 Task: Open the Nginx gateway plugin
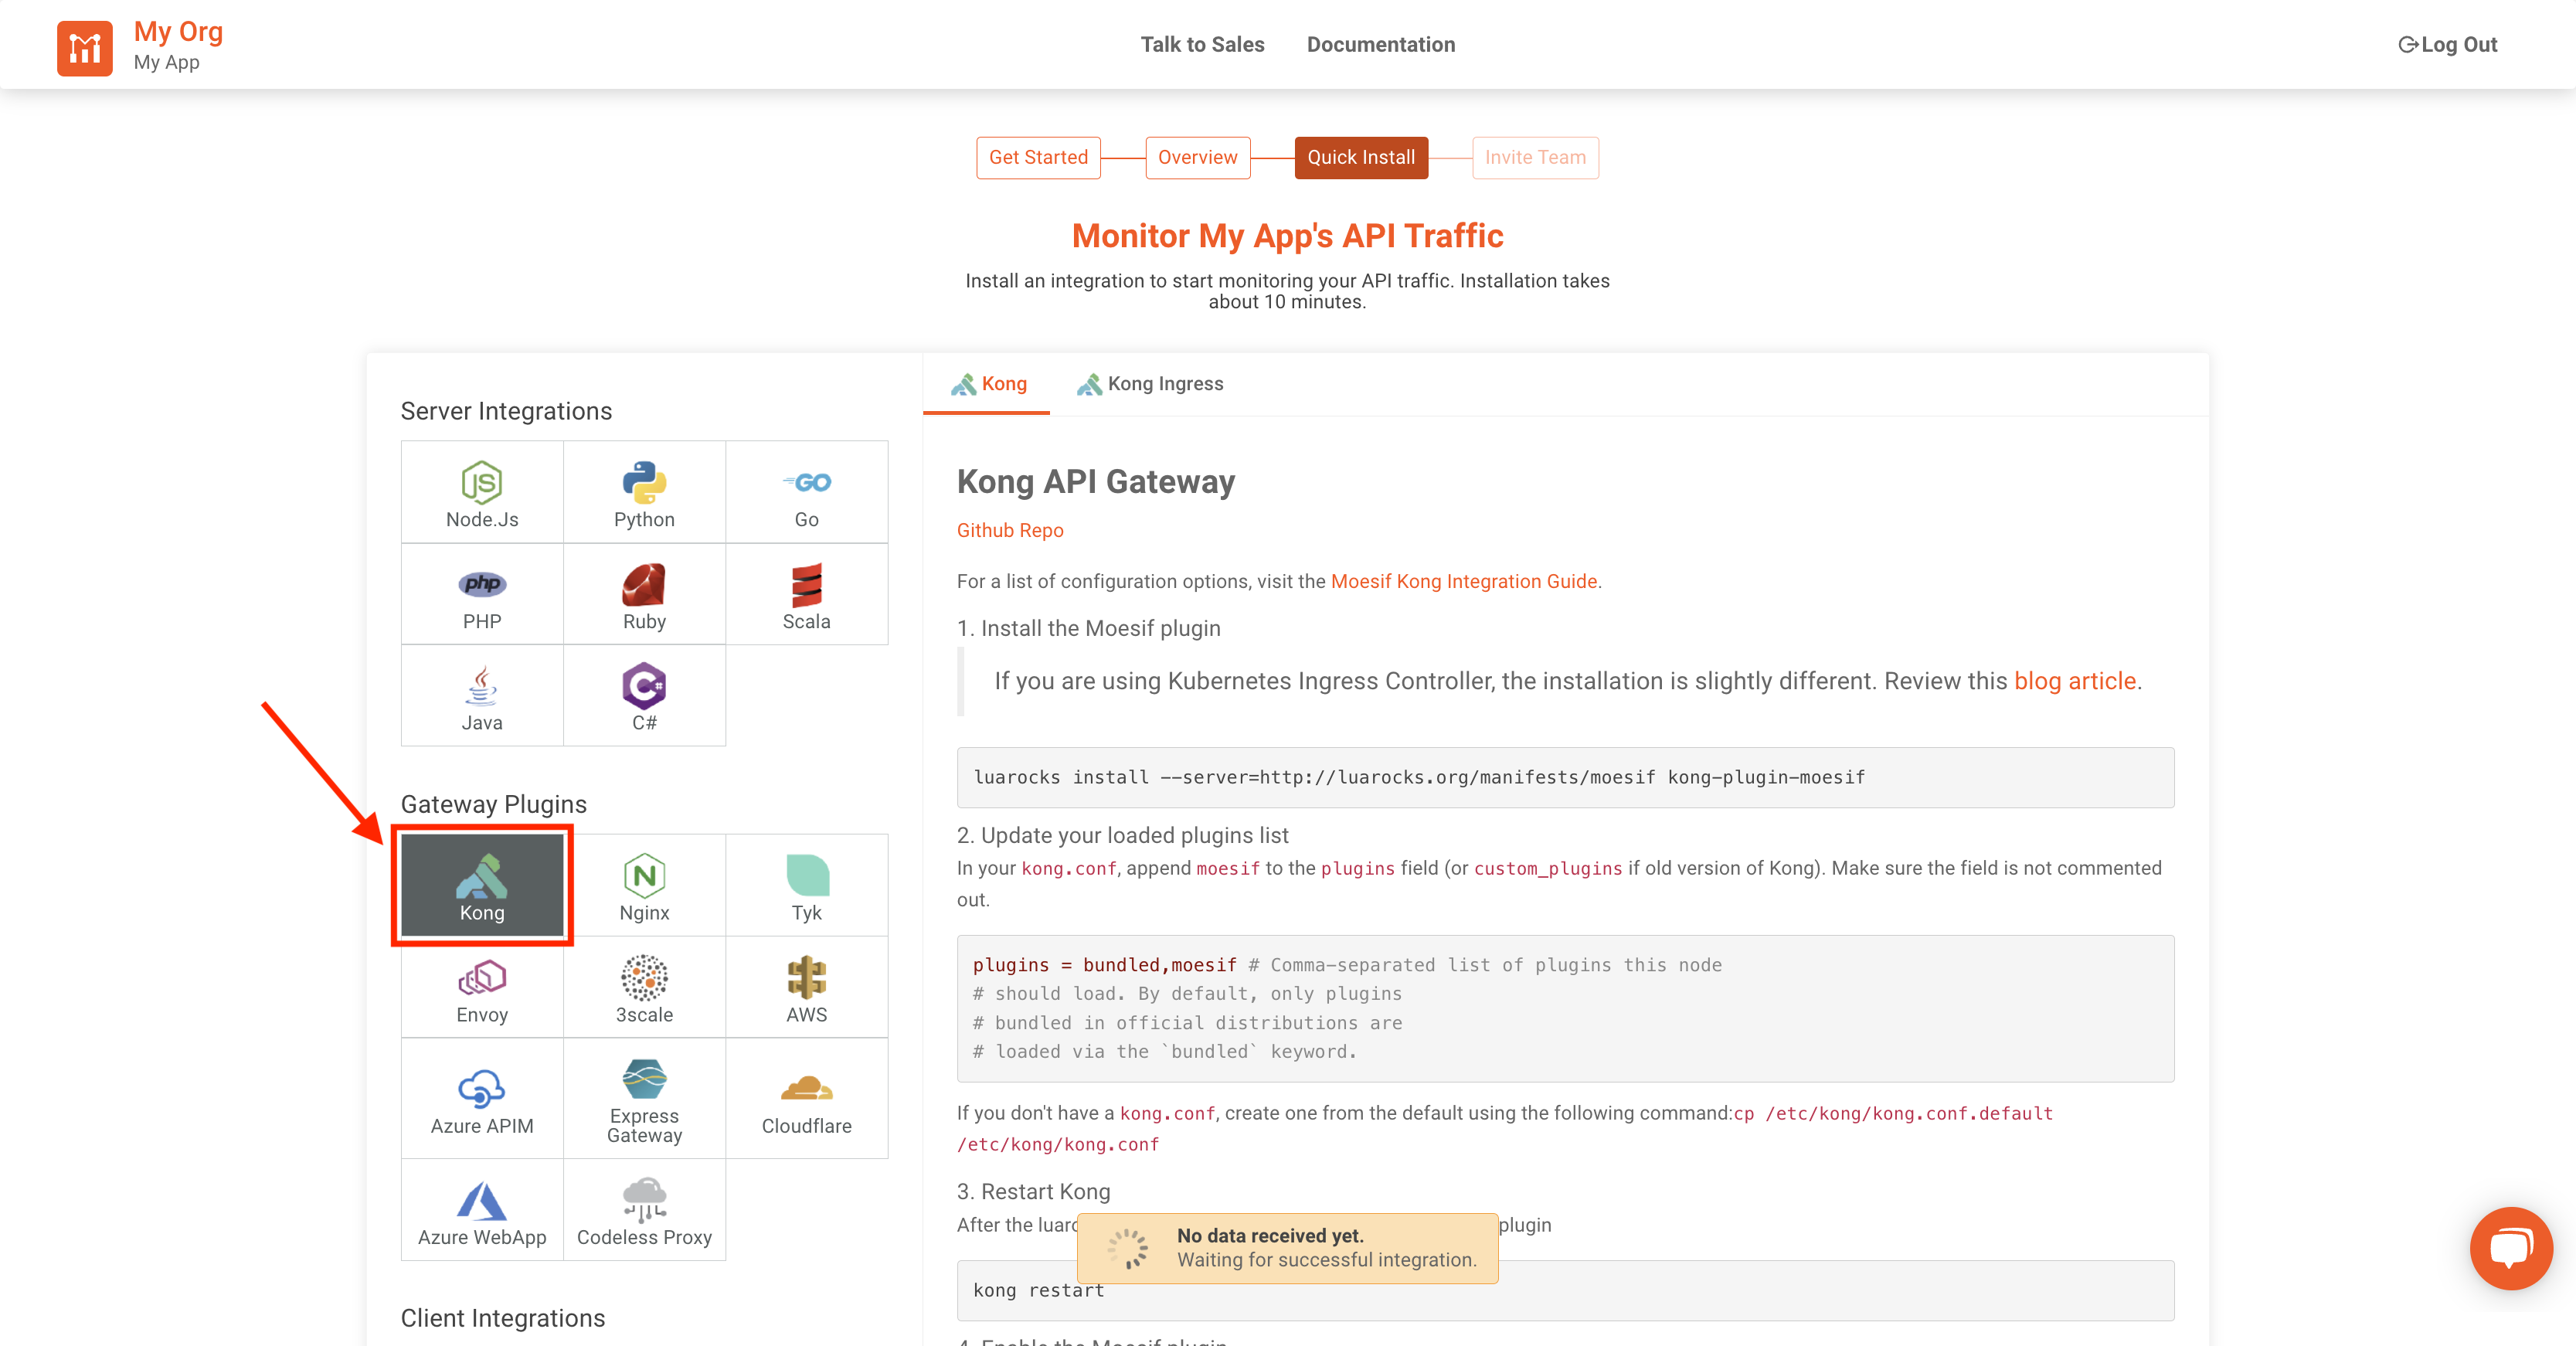[x=644, y=886]
